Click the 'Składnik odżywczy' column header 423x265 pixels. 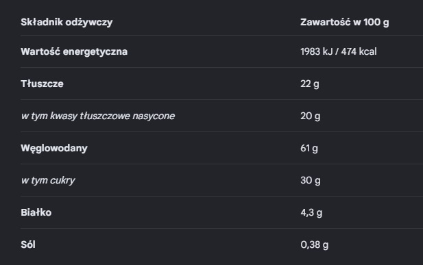(67, 23)
